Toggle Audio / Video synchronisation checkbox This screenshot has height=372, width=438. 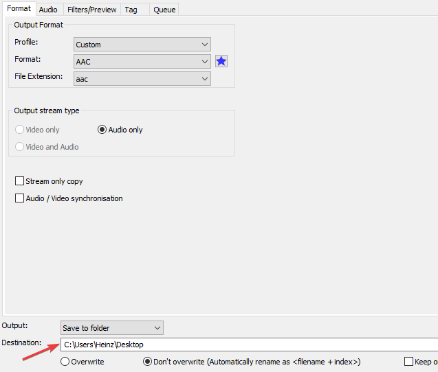(20, 198)
